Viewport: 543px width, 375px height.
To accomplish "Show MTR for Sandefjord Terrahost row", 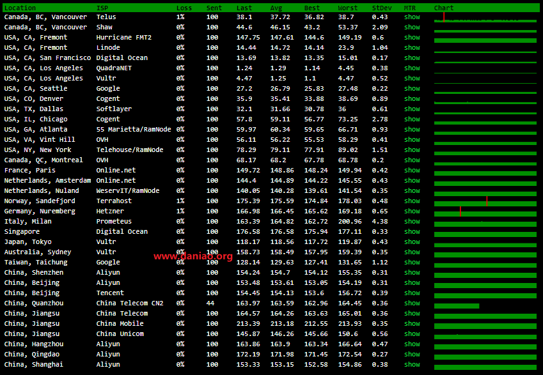I will [412, 201].
